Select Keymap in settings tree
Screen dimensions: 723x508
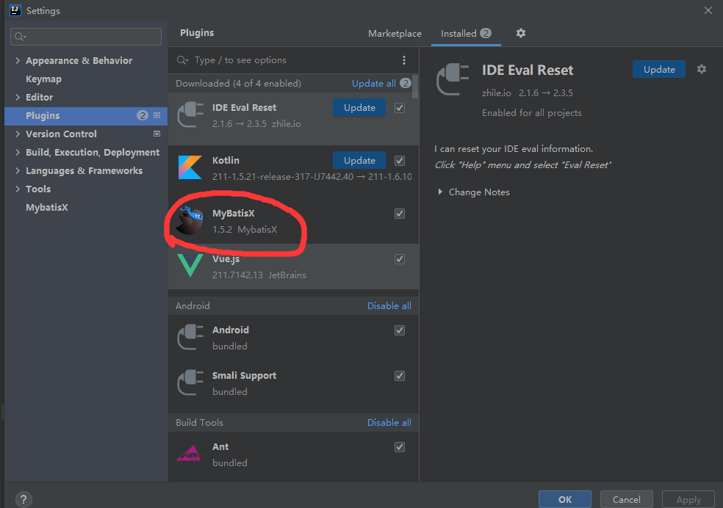click(x=43, y=79)
